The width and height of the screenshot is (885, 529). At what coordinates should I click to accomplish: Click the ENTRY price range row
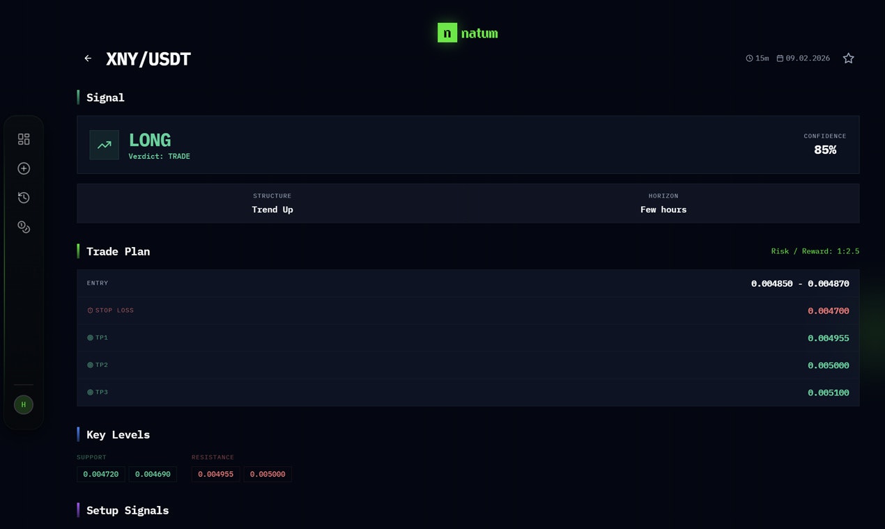(x=468, y=283)
